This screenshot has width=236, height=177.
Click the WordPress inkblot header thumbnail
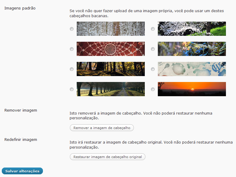coord(192,69)
